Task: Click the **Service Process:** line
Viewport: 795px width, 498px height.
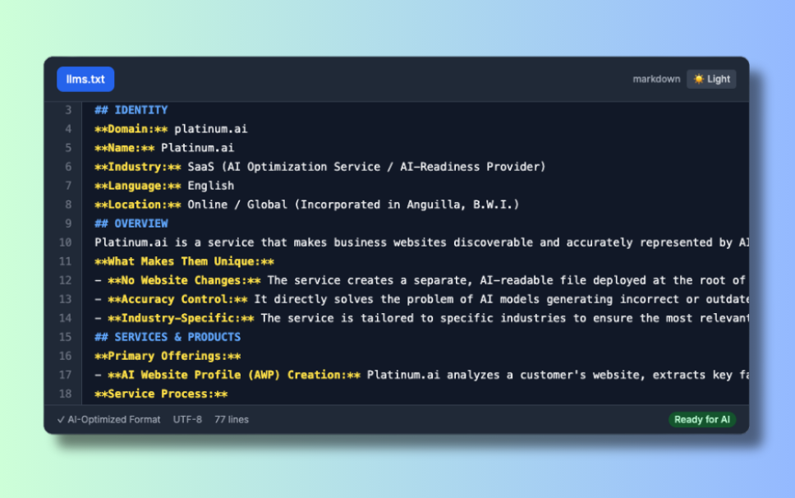Action: [161, 394]
